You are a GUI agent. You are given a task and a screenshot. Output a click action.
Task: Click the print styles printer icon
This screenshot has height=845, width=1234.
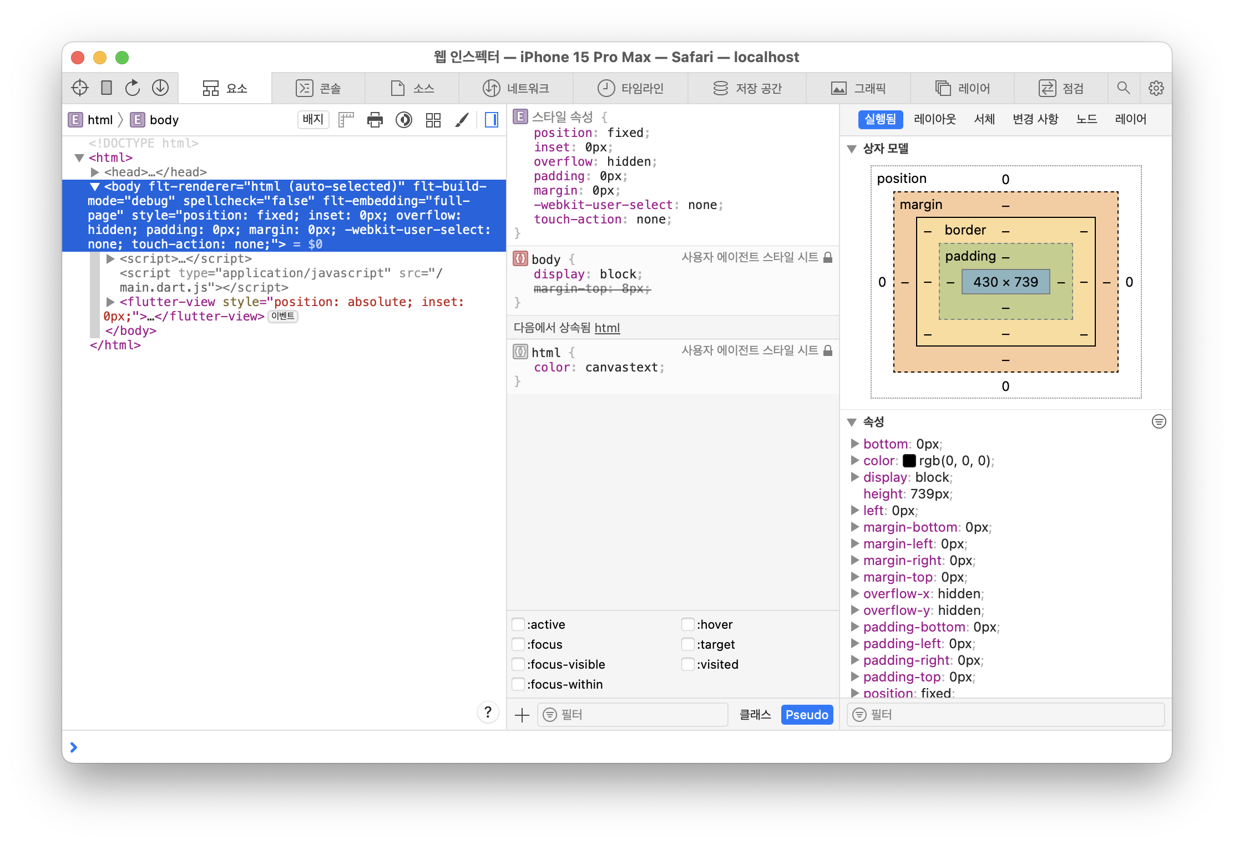[x=375, y=120]
